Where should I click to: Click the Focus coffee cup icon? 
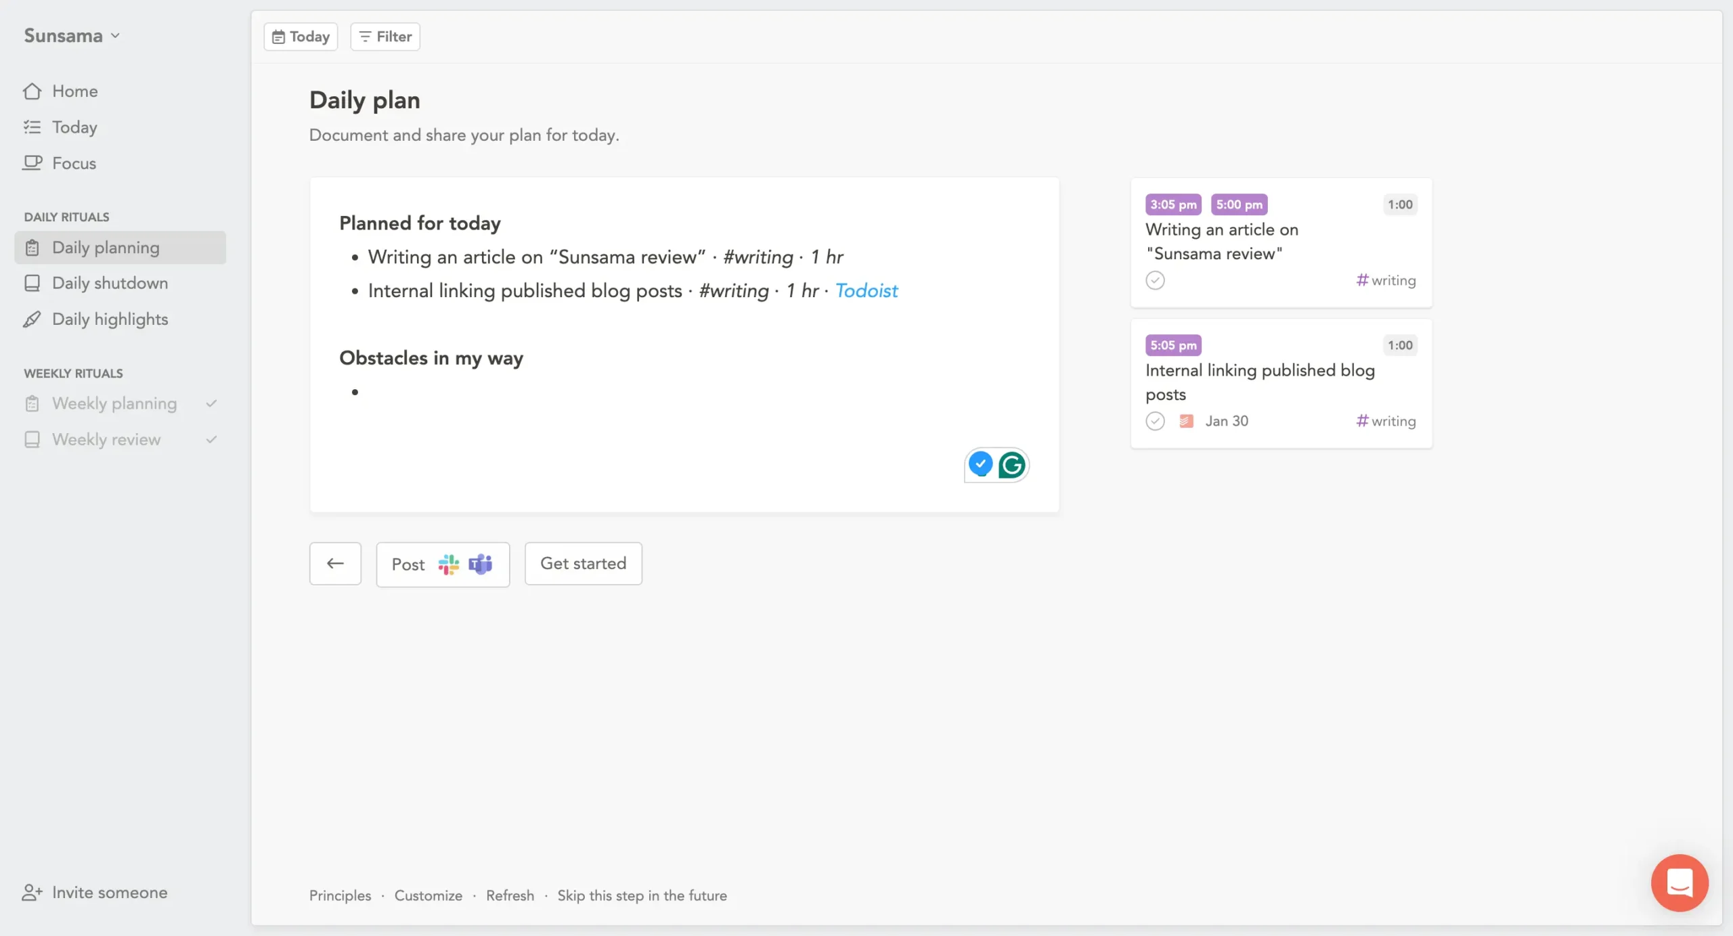coord(32,163)
